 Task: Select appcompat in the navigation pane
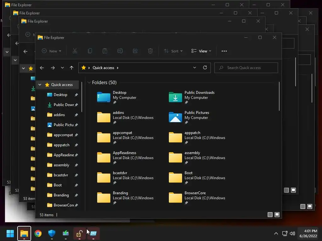[63, 135]
